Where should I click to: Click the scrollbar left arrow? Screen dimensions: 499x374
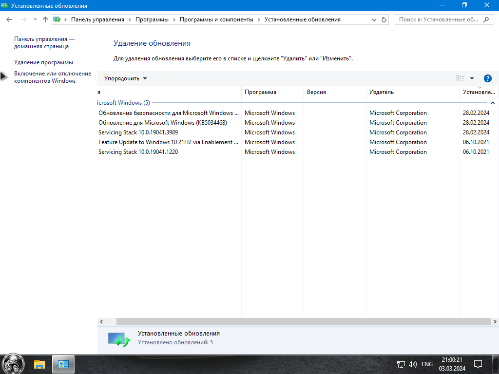(101, 321)
